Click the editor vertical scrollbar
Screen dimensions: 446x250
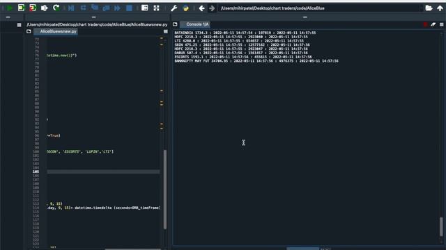tap(165, 190)
